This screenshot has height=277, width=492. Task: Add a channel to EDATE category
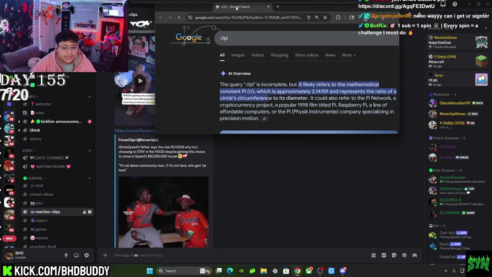click(x=90, y=150)
